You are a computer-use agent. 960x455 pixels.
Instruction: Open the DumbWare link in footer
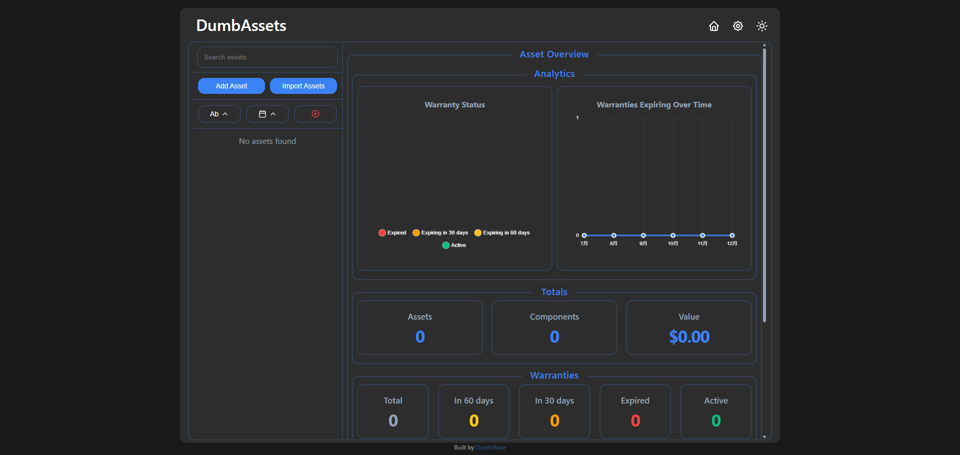[x=490, y=448]
